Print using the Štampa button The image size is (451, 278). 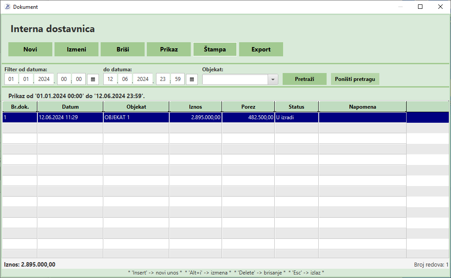click(x=215, y=49)
